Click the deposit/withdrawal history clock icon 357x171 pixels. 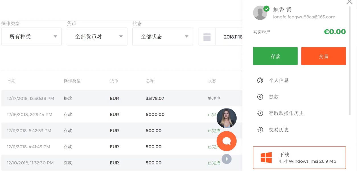point(260,113)
